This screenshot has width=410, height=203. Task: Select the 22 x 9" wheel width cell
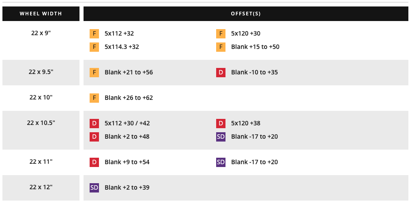pyautogui.click(x=41, y=40)
